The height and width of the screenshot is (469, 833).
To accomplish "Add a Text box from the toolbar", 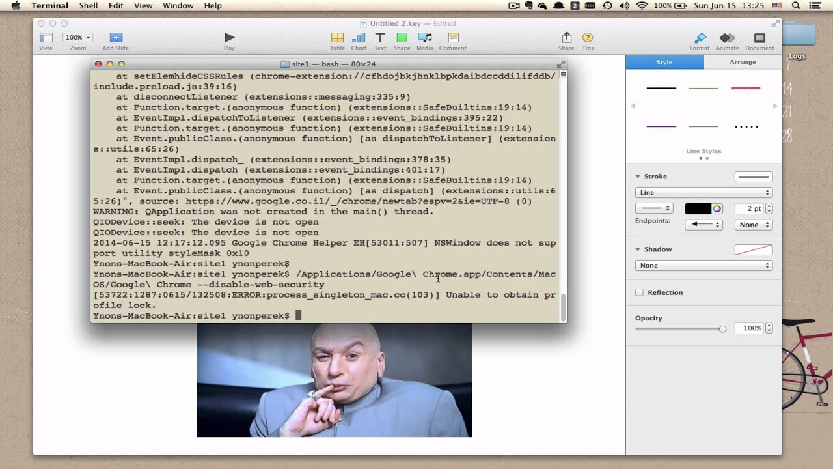I will [x=380, y=41].
